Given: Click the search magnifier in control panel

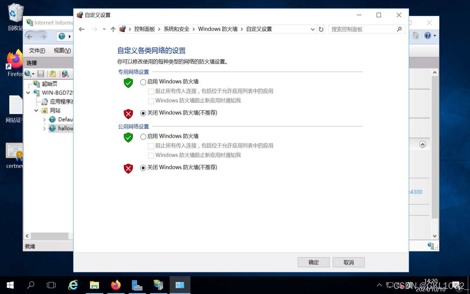Looking at the screenshot, I should click(x=399, y=29).
